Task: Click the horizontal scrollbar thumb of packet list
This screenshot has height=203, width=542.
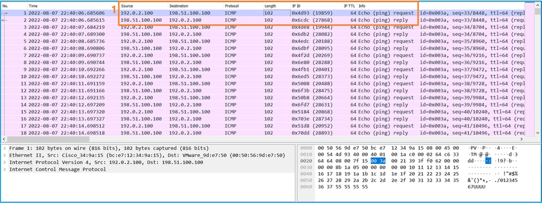Action: click(x=48, y=138)
